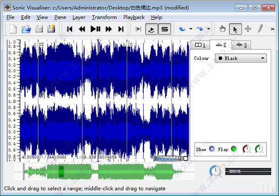Screen dimensions: 279x196
Task: Open the Transform menu
Action: coord(104,17)
